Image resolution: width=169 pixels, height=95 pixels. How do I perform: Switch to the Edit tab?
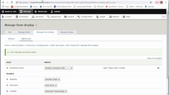10,32
